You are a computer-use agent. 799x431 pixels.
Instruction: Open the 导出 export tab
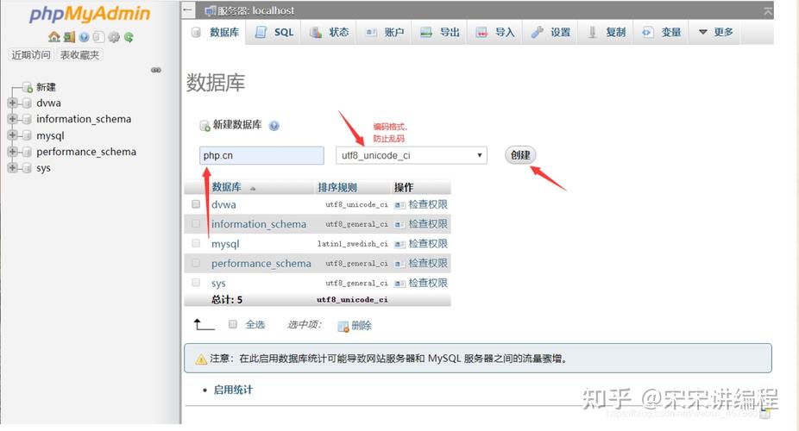(x=439, y=32)
